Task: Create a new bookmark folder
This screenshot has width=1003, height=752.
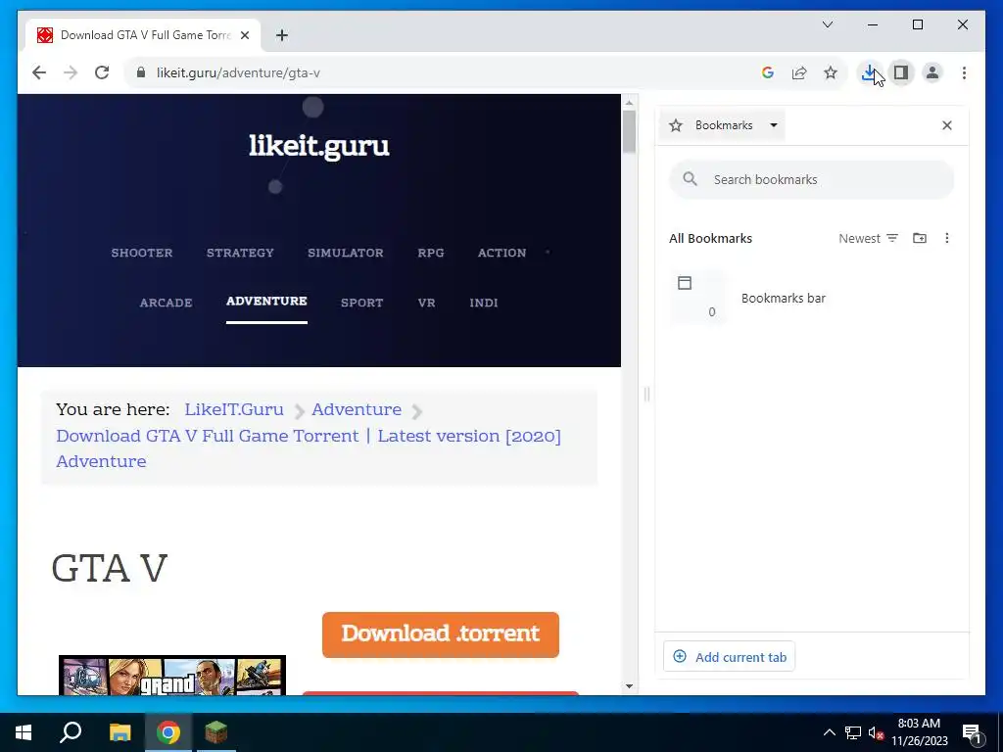Action: (x=919, y=239)
